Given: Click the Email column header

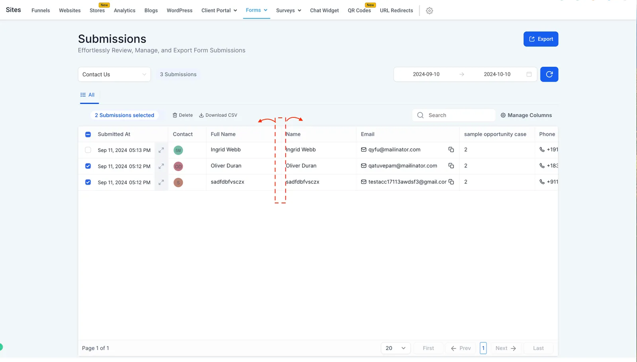Looking at the screenshot, I should click(367, 134).
